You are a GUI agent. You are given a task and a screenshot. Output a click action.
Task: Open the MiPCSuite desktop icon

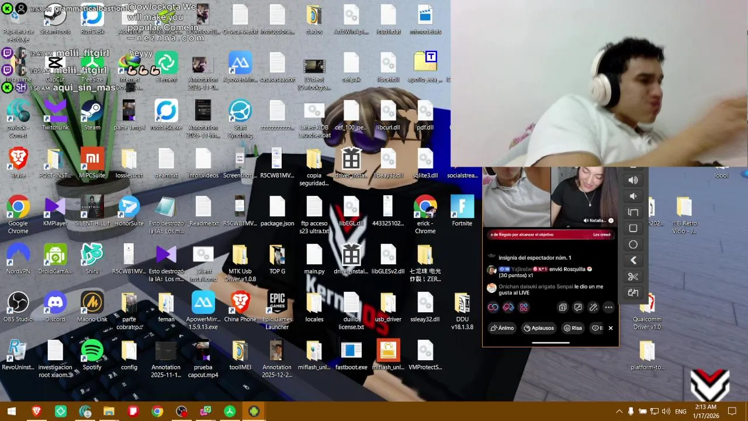click(x=92, y=163)
